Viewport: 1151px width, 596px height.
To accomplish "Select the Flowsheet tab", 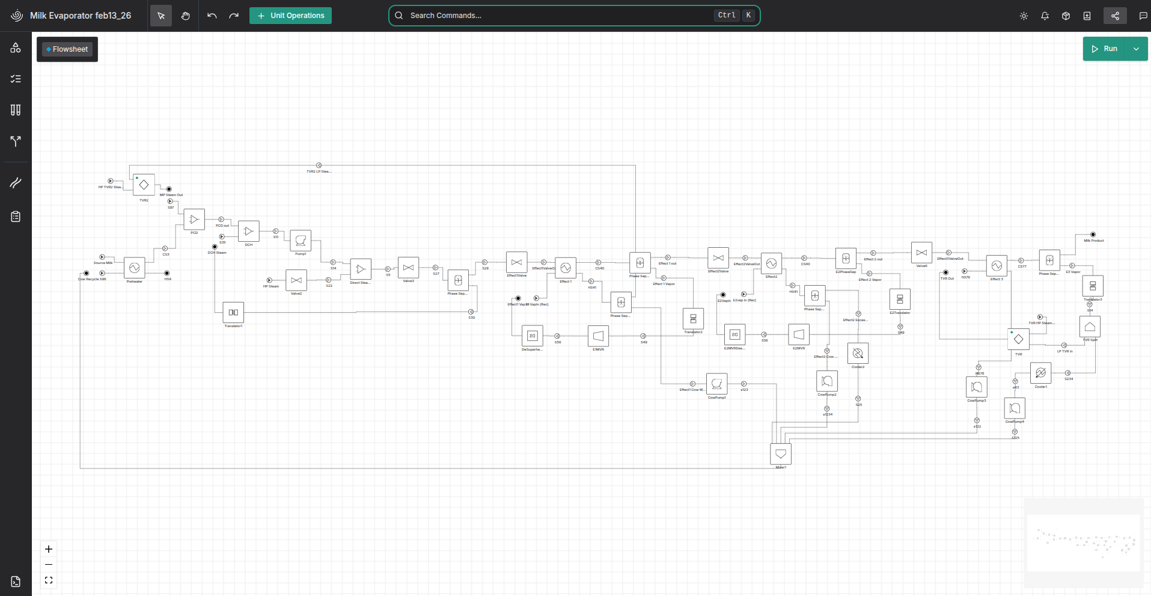I will click(x=67, y=49).
